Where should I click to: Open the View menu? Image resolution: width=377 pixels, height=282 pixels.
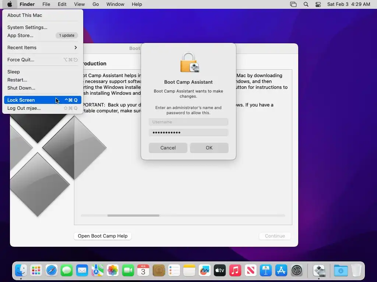coord(80,4)
